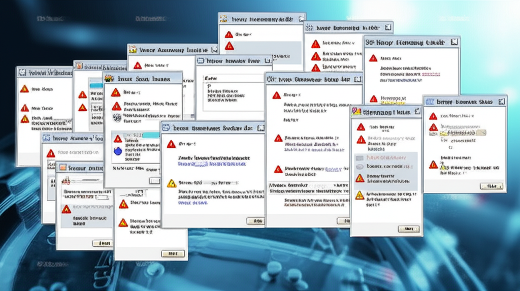Click the first error icon in the leftmost dialog
The width and height of the screenshot is (520, 291).
point(24,89)
